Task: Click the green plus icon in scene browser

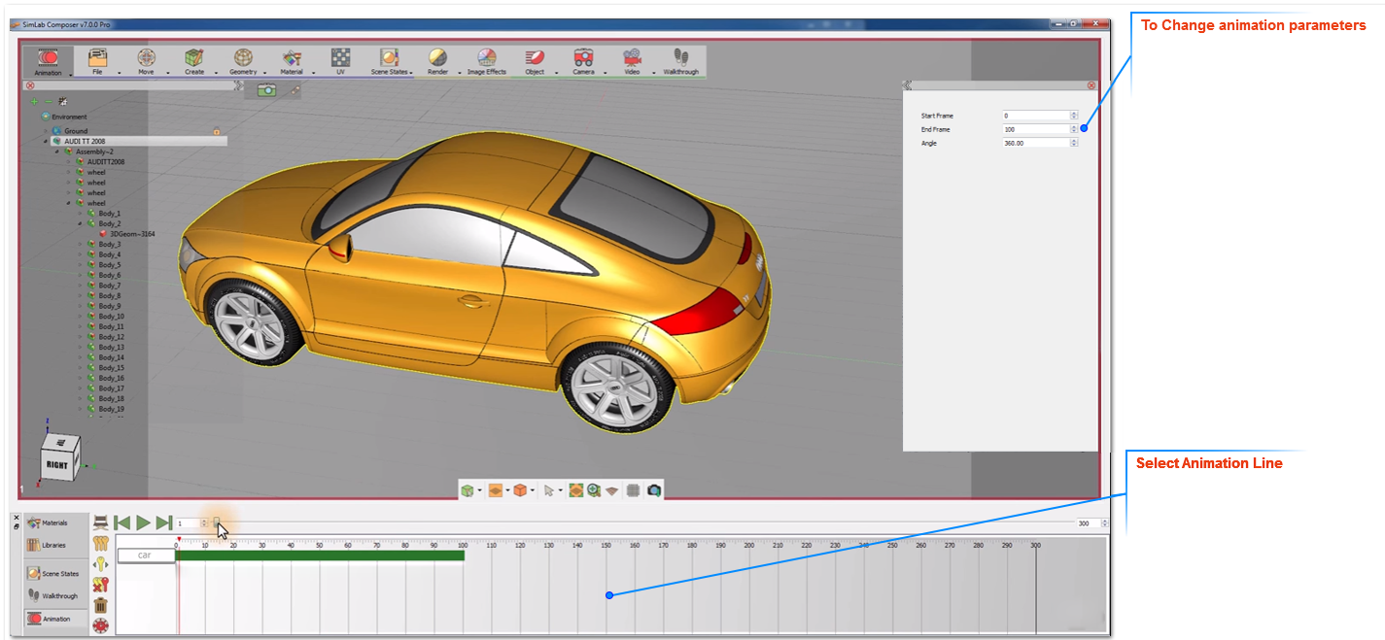Action: 35,101
